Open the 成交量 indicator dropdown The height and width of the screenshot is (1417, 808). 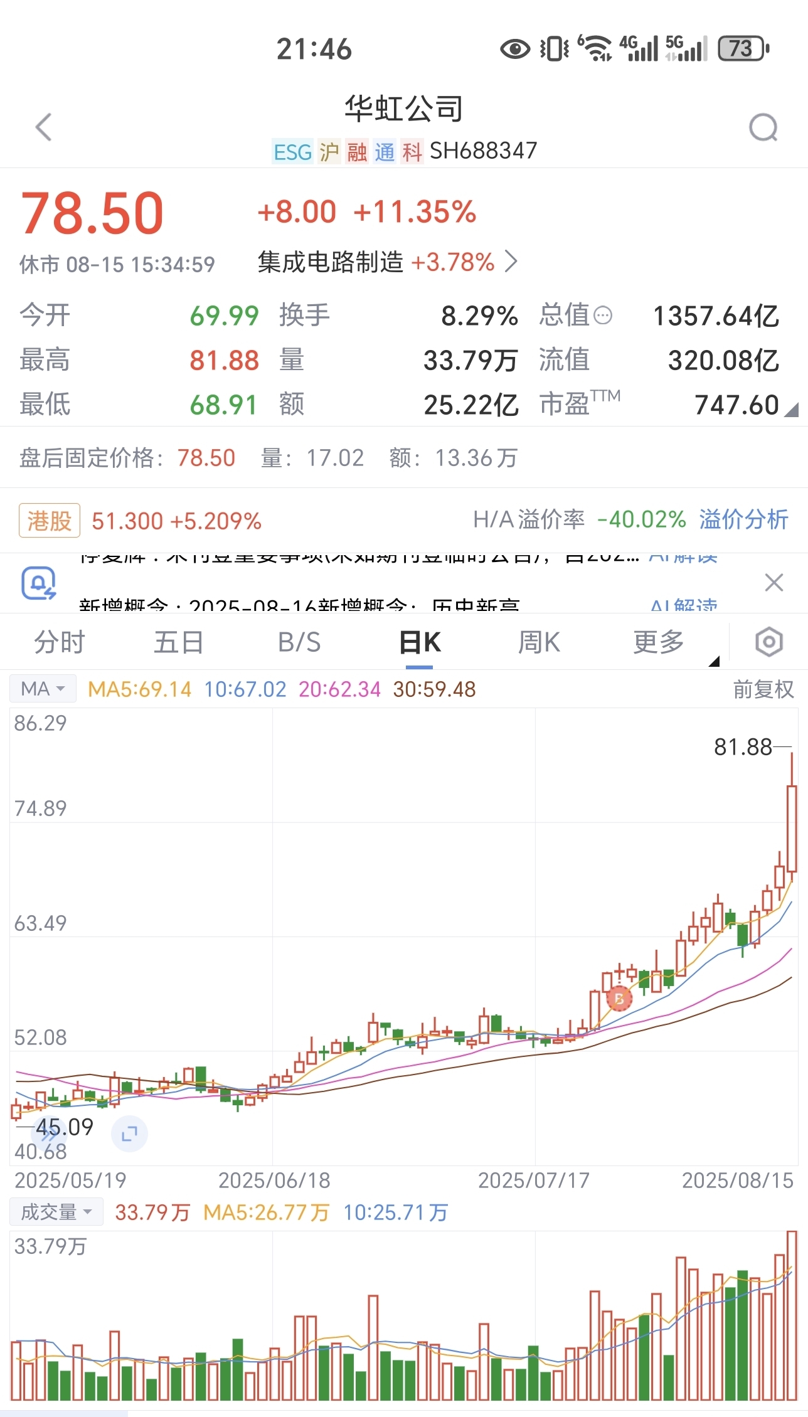click(56, 1212)
